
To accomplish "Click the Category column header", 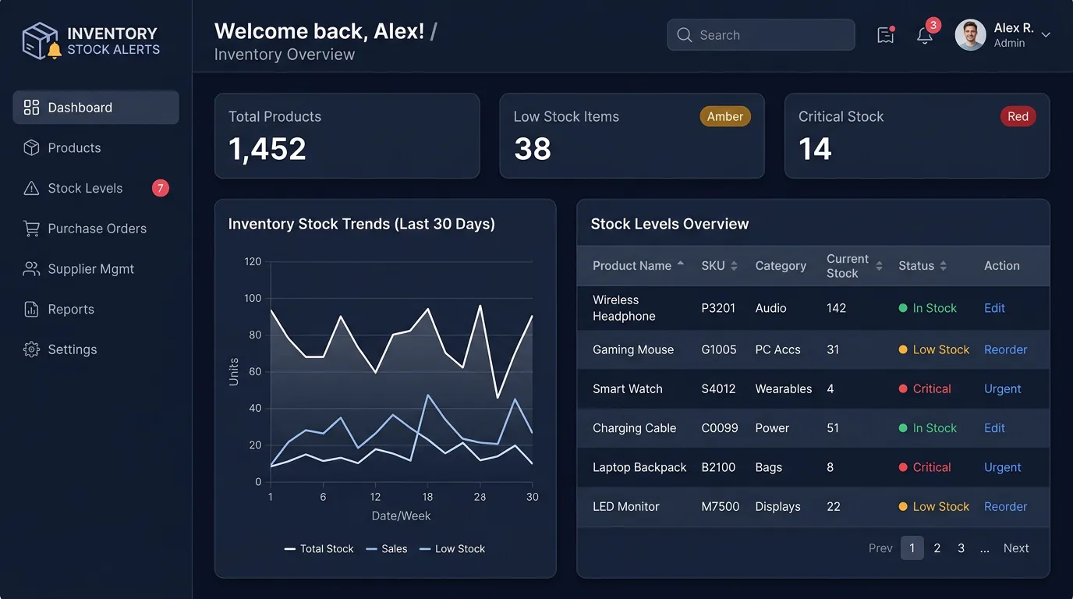I will 781,266.
